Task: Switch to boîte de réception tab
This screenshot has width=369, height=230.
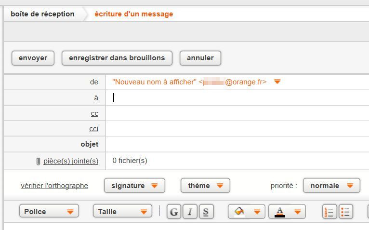Action: (x=42, y=14)
